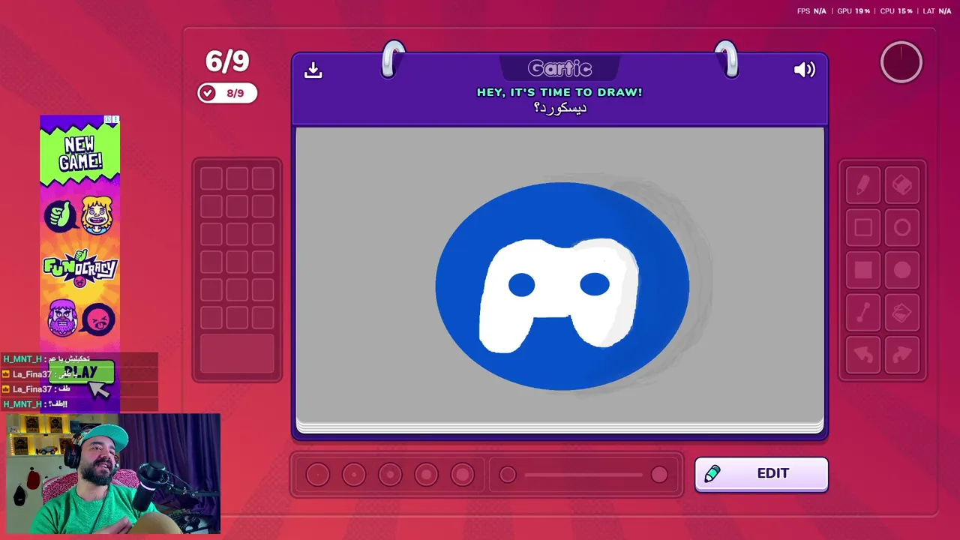Pick the second smallest brush size

pos(354,474)
